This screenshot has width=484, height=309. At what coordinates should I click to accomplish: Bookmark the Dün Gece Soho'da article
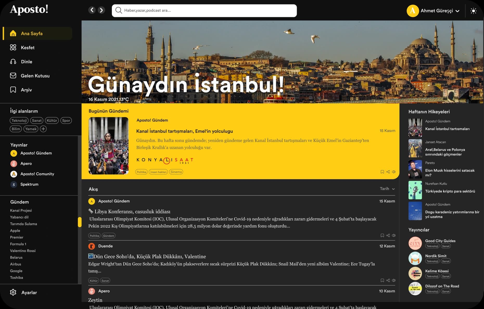tap(382, 280)
